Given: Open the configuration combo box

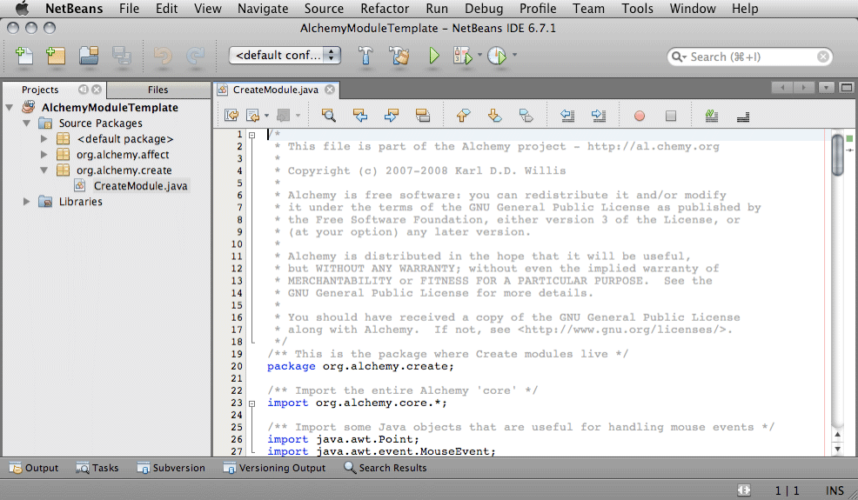Looking at the screenshot, I should pyautogui.click(x=285, y=56).
